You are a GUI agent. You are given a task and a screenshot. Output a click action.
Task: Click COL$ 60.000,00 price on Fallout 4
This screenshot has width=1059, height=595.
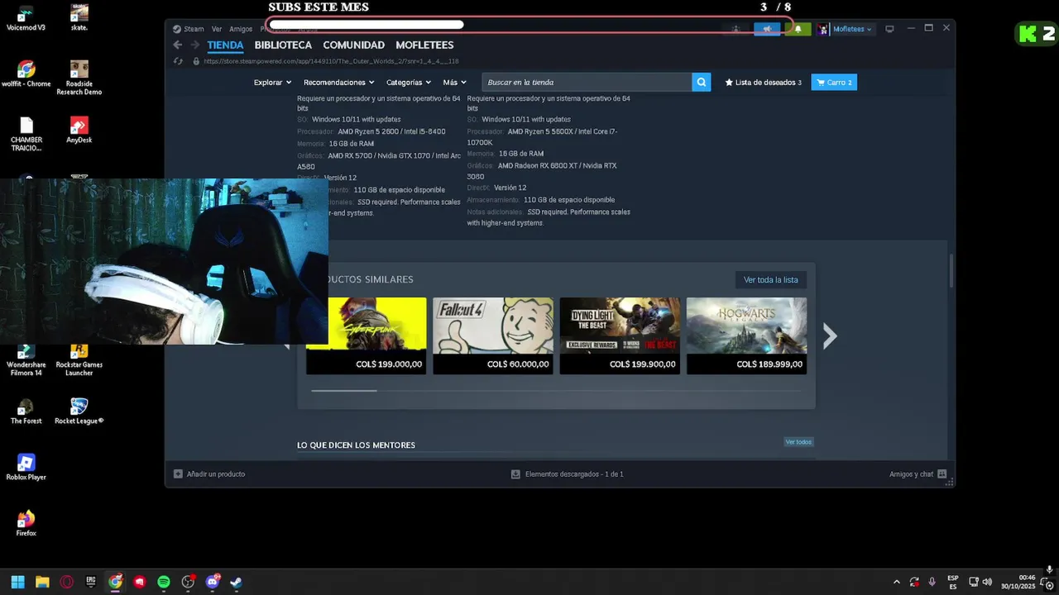coord(518,364)
